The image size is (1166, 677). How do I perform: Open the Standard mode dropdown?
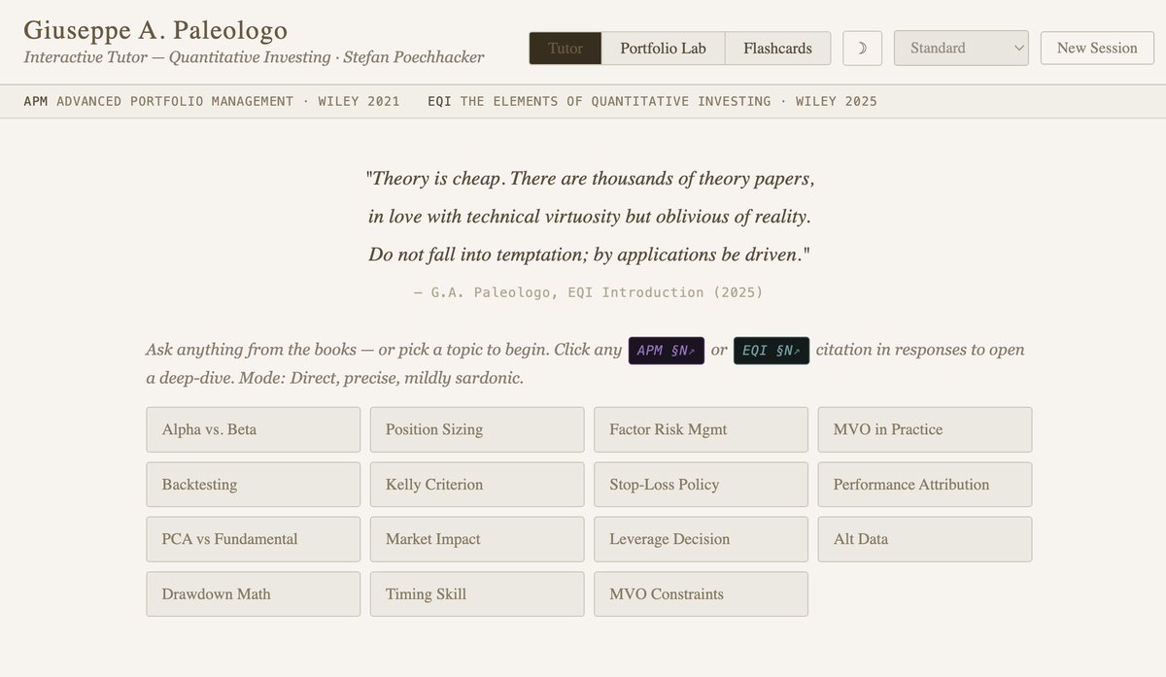pyautogui.click(x=961, y=49)
